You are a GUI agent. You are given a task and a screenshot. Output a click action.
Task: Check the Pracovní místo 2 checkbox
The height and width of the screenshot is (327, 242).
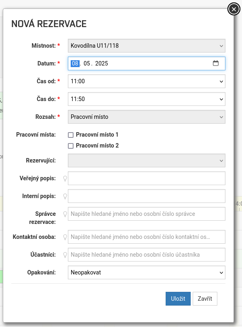tap(71, 146)
